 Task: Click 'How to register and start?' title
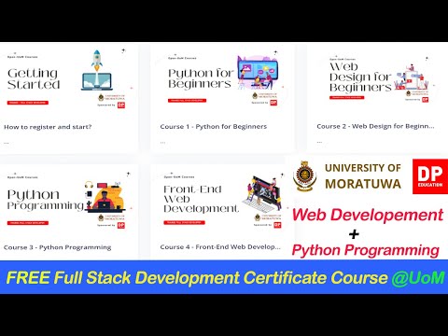click(48, 127)
